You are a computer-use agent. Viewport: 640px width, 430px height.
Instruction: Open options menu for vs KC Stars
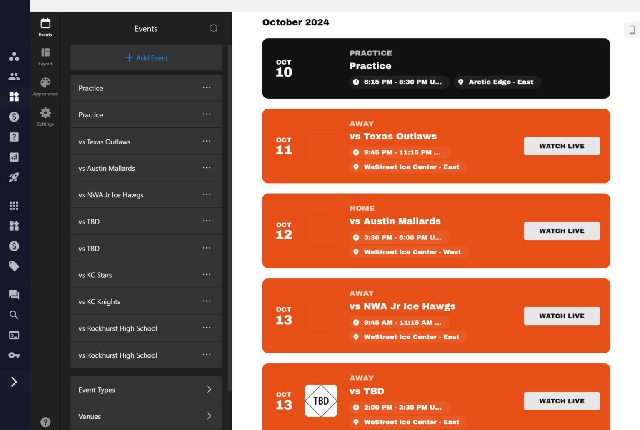206,274
